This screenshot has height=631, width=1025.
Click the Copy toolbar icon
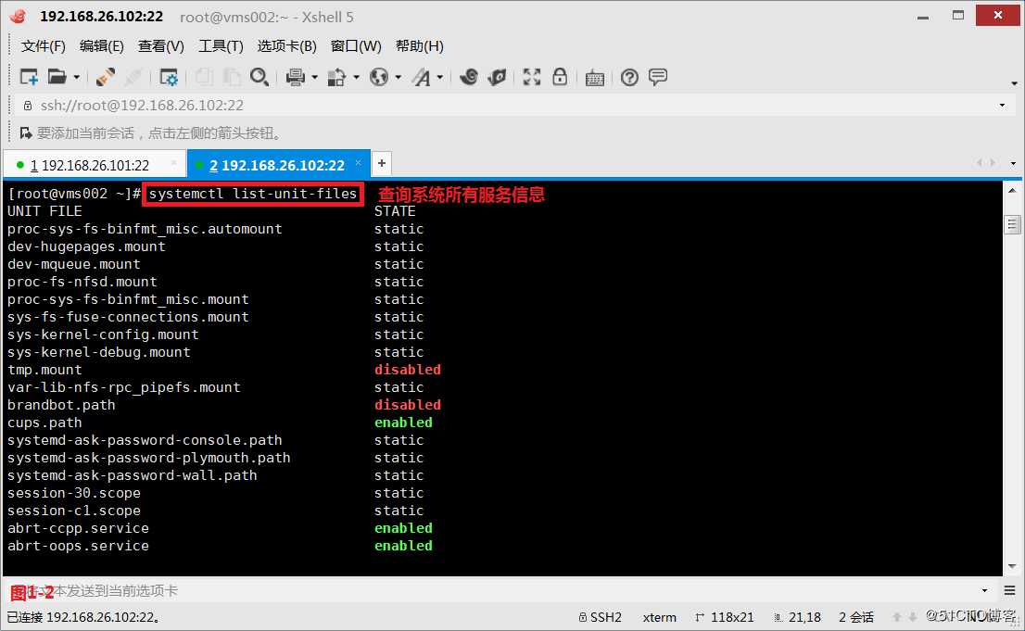204,77
